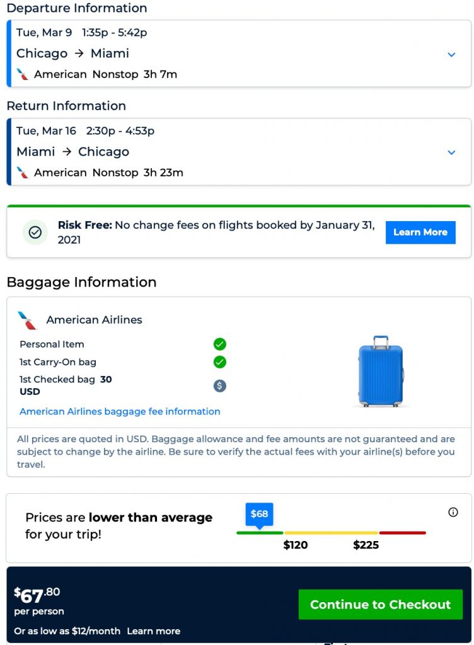
Task: Click the American logo in departure flight card
Action: (23, 74)
